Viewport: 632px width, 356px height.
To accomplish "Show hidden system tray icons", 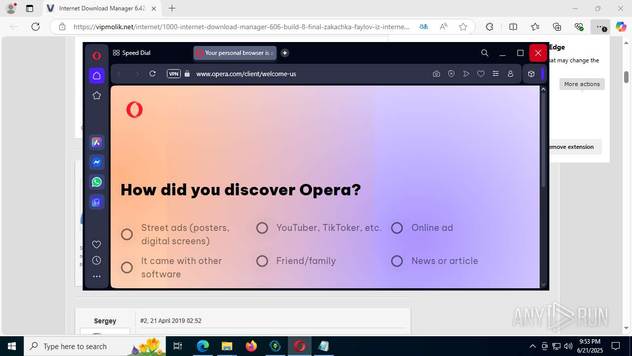I will coord(532,346).
